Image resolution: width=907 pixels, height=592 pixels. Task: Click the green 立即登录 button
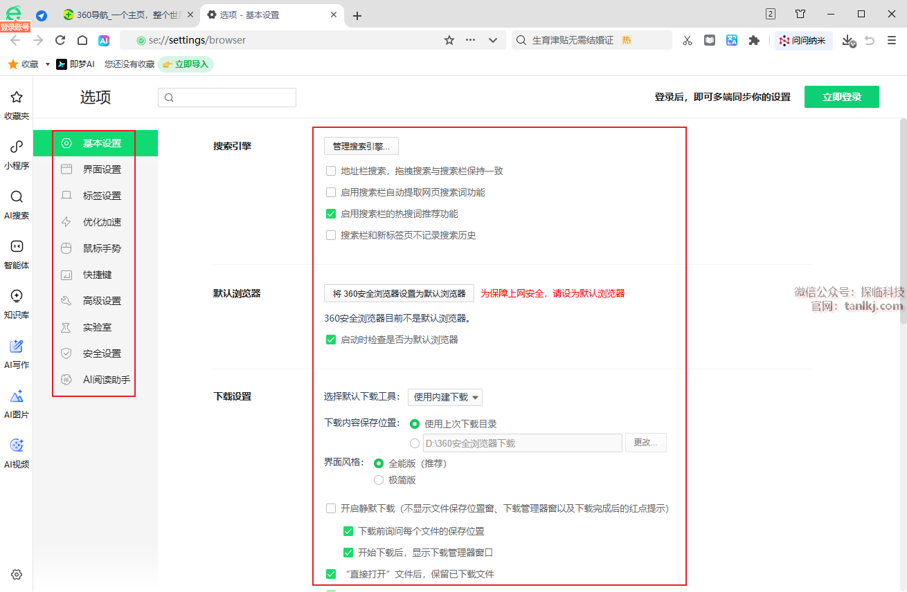(841, 98)
